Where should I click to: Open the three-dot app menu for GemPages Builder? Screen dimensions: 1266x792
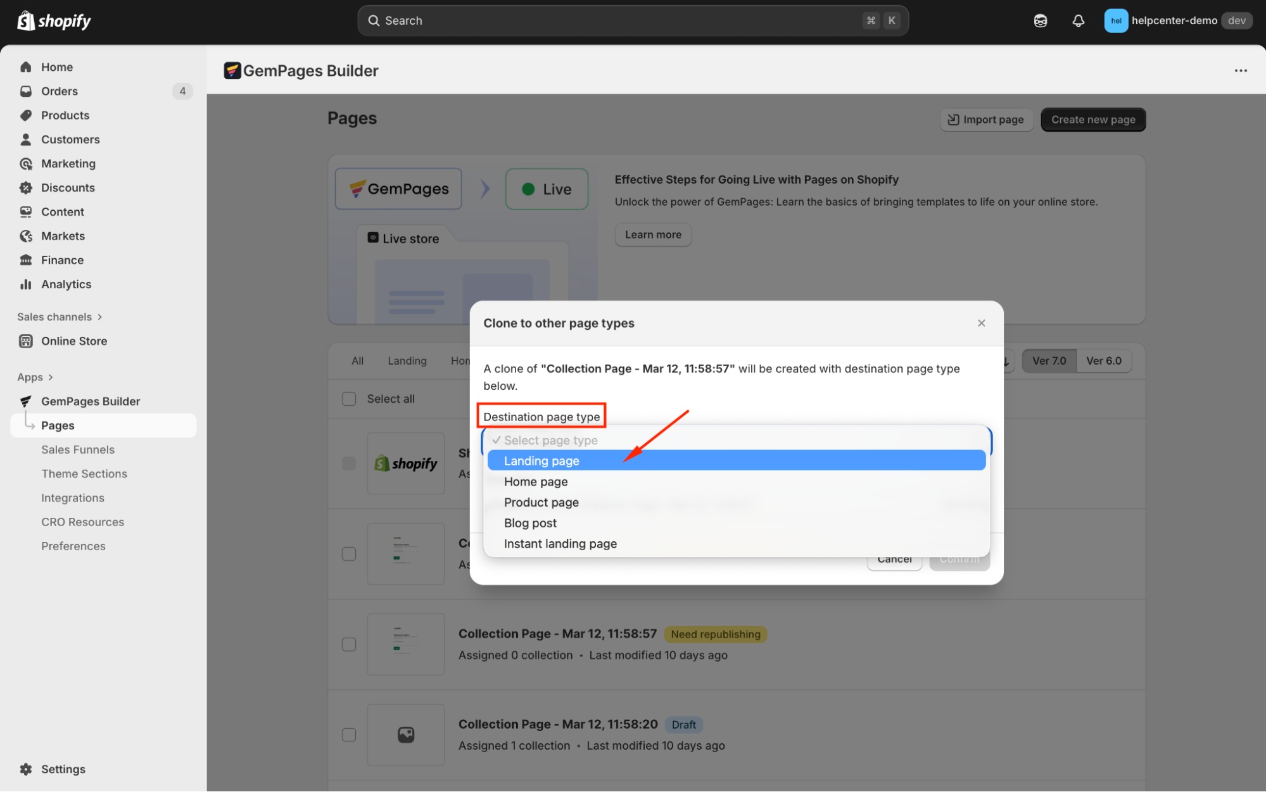[x=1241, y=71]
